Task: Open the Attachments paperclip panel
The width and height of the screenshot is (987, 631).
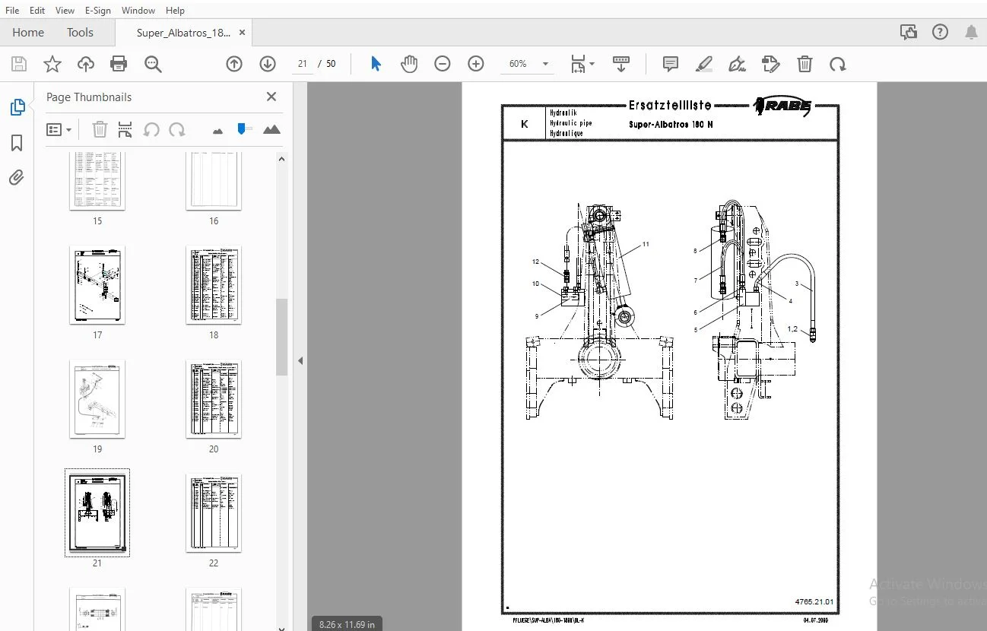Action: [17, 178]
